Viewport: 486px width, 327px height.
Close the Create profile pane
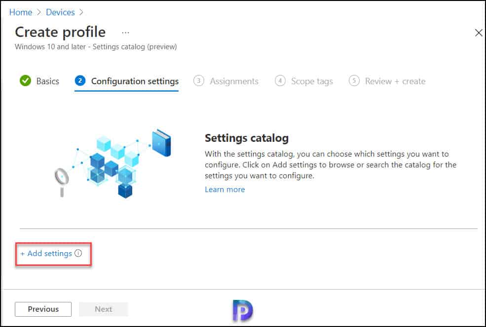479,33
